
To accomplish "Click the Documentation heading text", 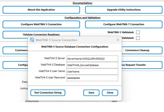I will 83,3.
